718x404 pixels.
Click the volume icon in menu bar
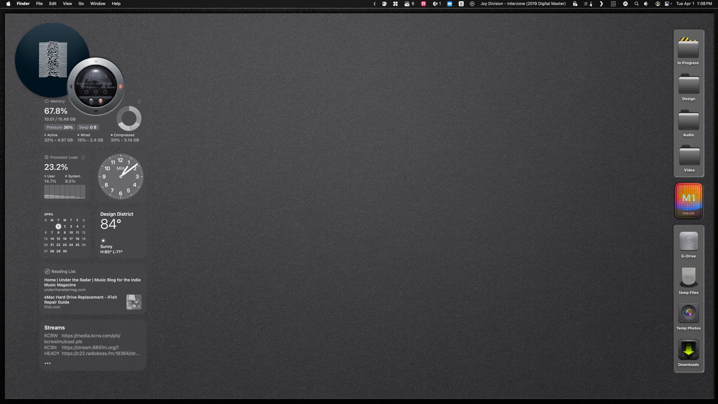coord(646,4)
